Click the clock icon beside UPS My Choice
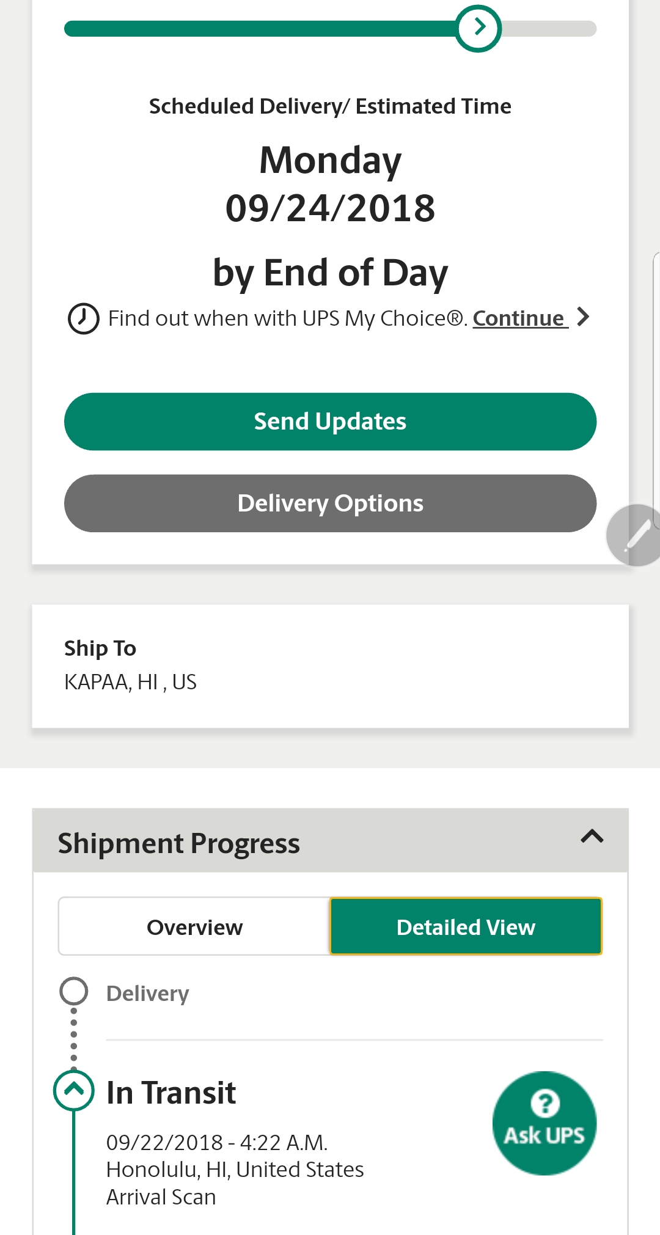This screenshot has width=660, height=1235. [x=83, y=318]
